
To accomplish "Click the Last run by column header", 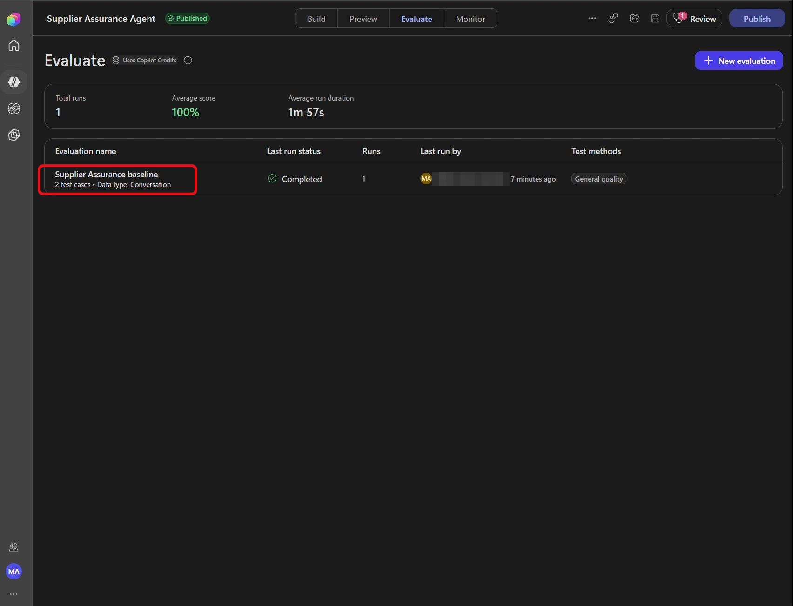I will coord(441,151).
